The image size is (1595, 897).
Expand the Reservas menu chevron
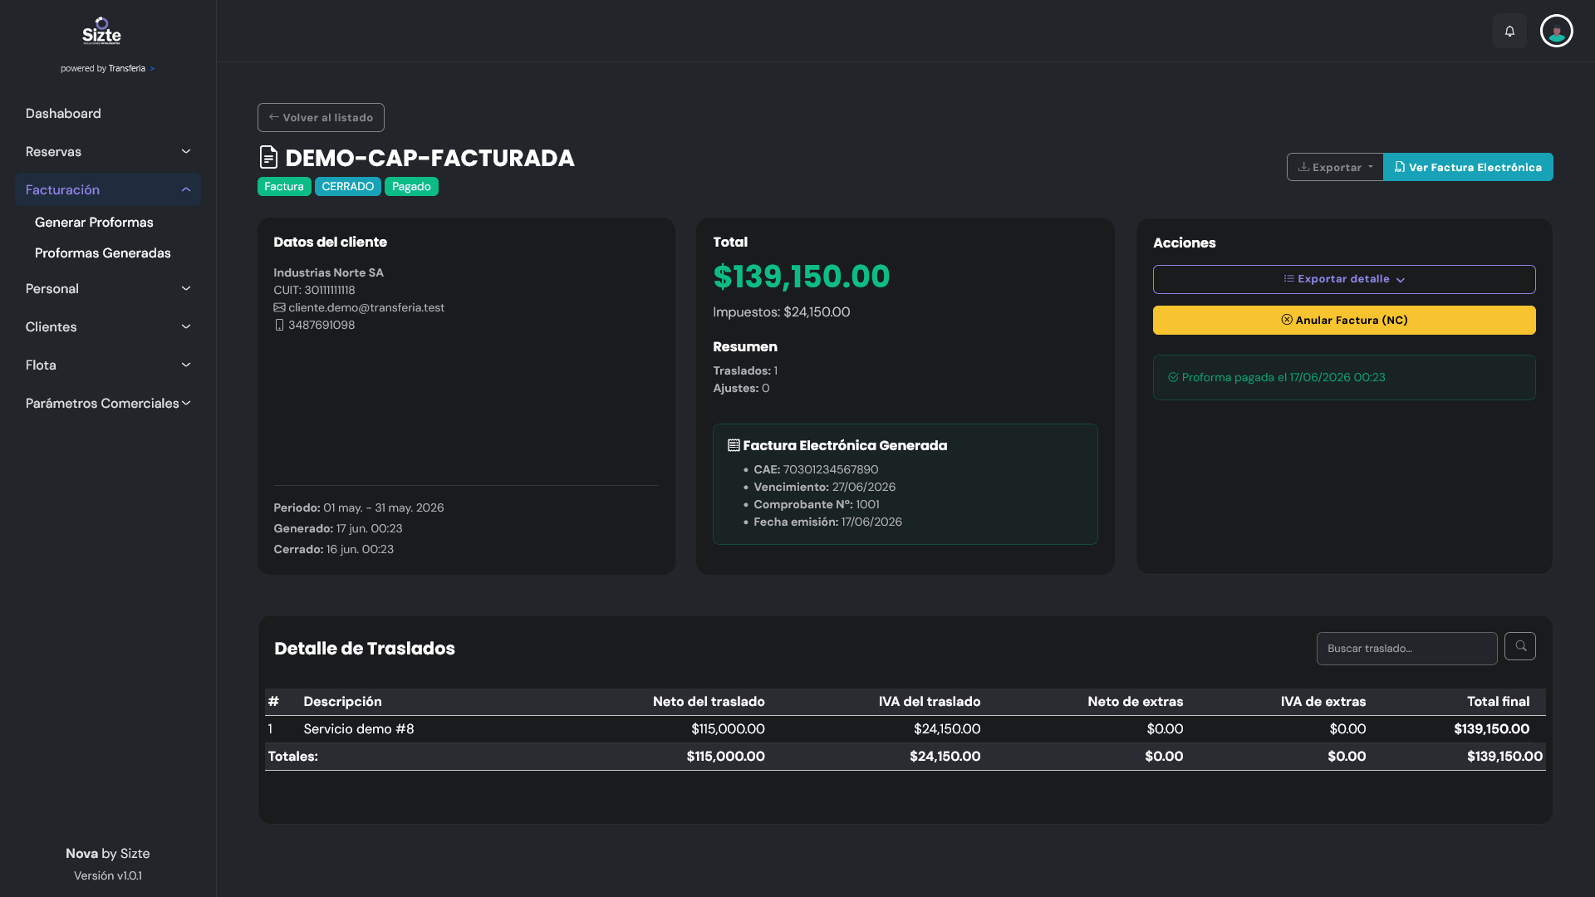pyautogui.click(x=186, y=151)
